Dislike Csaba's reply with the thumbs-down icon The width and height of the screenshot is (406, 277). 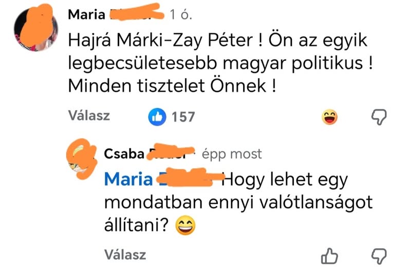coord(378,255)
